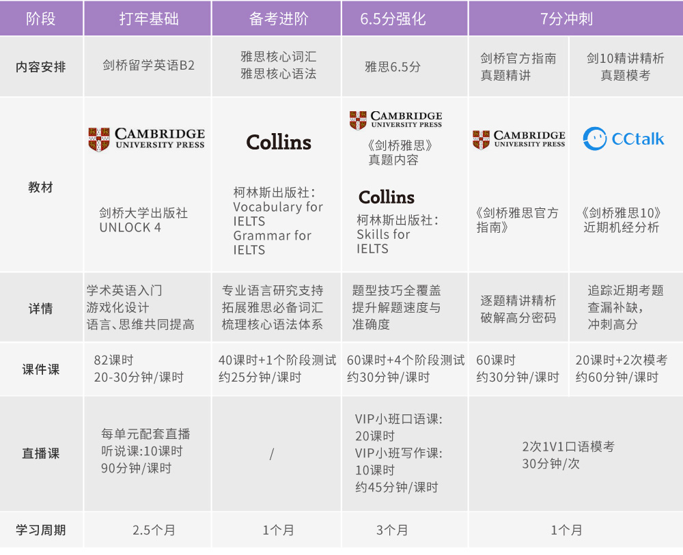Click the 82课时 courseware cell
This screenshot has width=683, height=555.
[x=139, y=369]
